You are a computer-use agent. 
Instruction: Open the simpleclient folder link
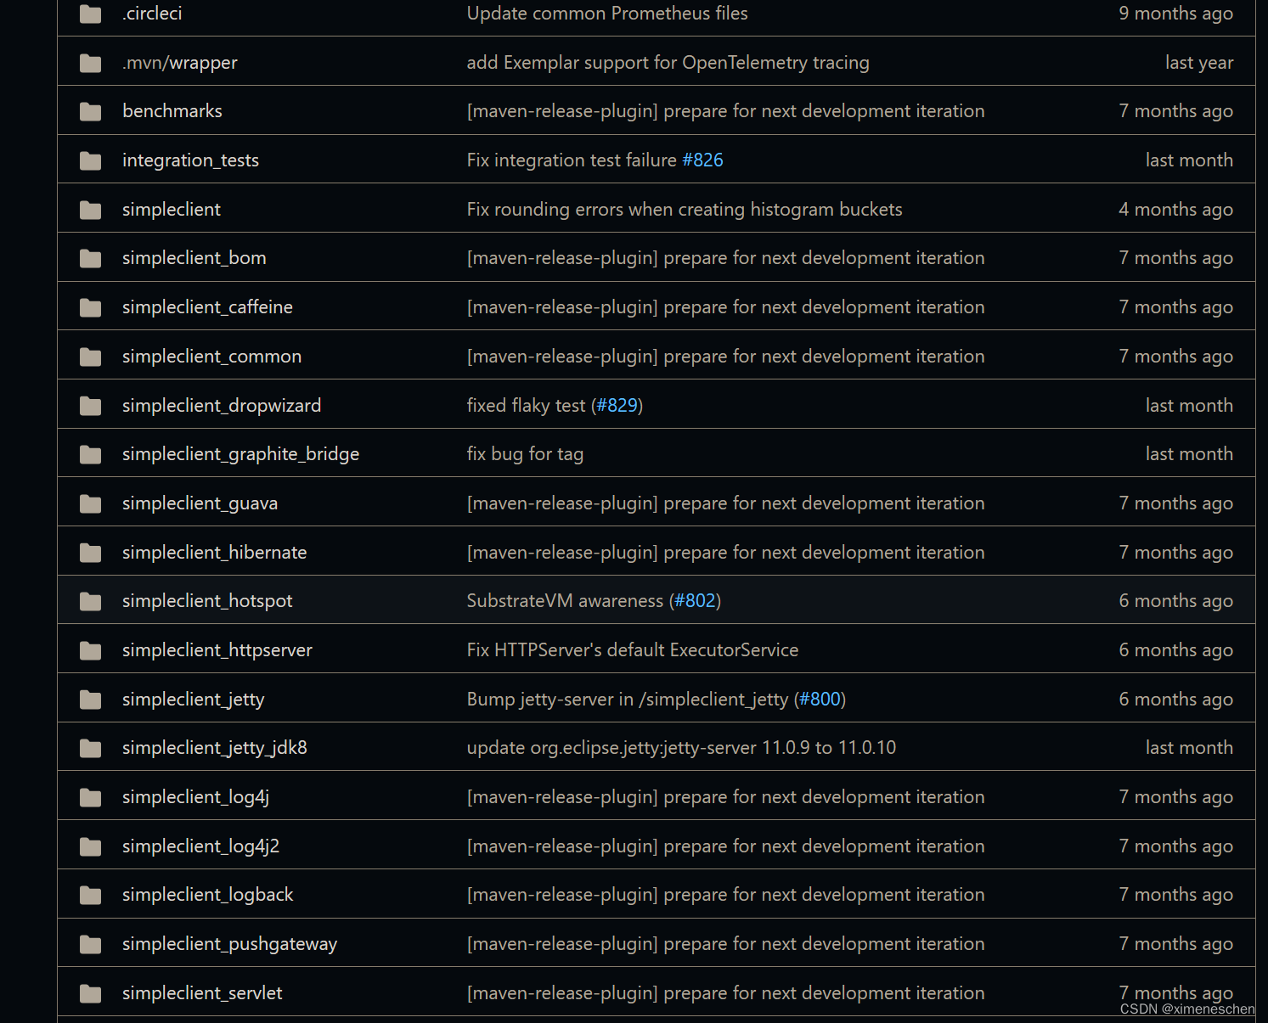[172, 210]
